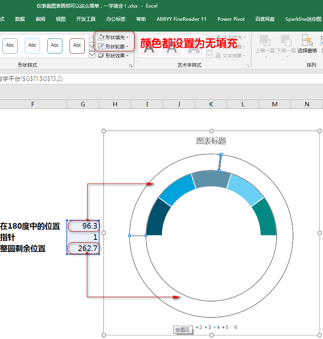This screenshot has height=339, width=323.
Task: Show next row of shape styles
Action: click(x=92, y=46)
